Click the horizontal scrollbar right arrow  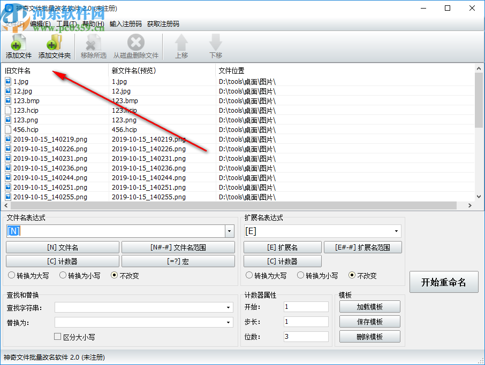470,205
